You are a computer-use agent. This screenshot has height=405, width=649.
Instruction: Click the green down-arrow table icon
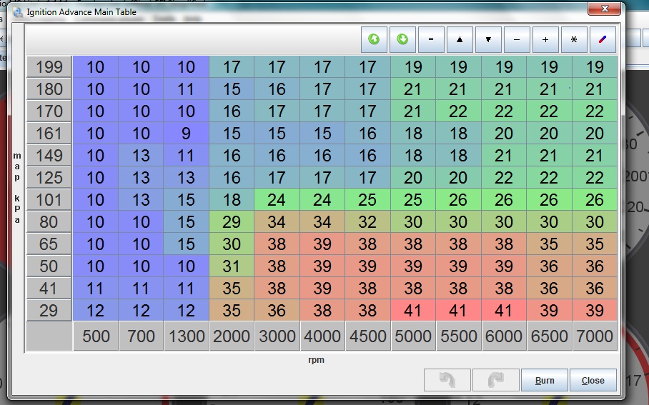tap(402, 39)
